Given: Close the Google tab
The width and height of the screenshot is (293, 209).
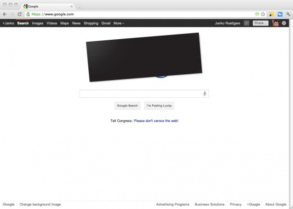Looking at the screenshot, I should pos(72,6).
